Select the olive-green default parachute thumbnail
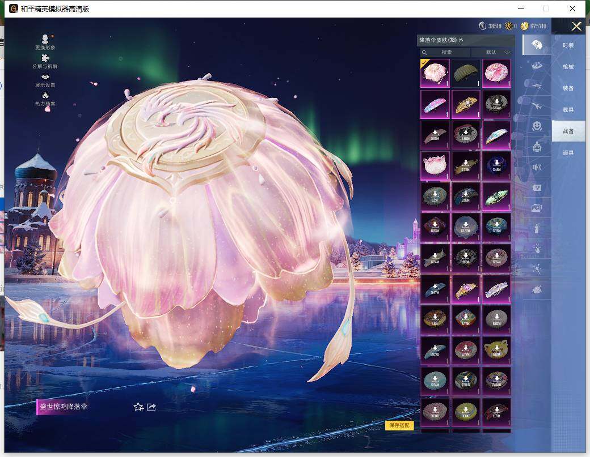Viewport: 590px width, 457px height. click(466, 73)
